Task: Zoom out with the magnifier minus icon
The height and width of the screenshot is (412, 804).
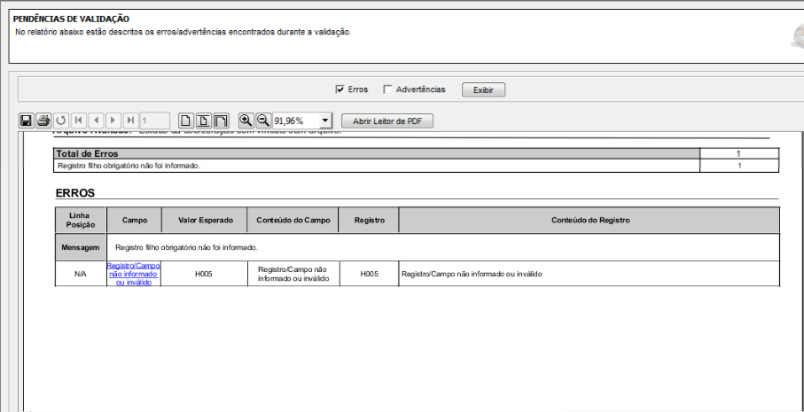Action: (x=263, y=120)
